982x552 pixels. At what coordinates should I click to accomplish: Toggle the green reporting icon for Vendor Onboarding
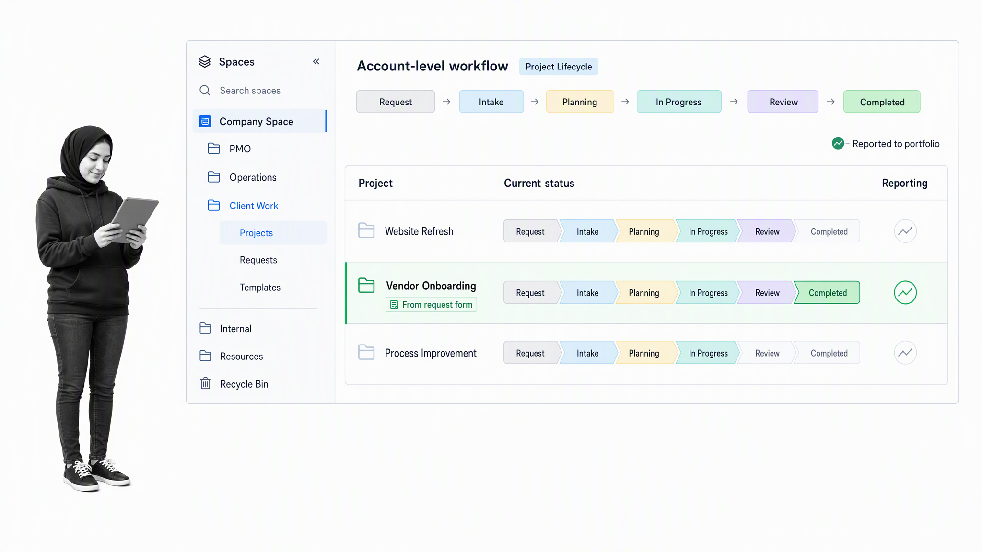[x=905, y=292]
